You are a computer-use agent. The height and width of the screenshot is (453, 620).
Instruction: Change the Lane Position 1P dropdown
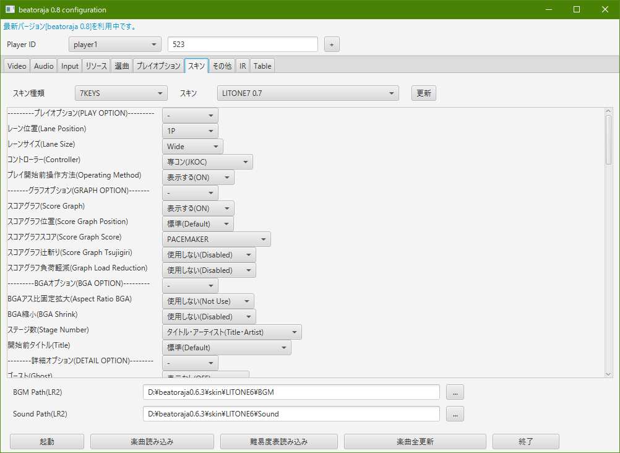(x=190, y=131)
